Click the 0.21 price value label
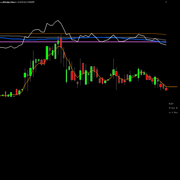180x180 pixels. point(171,104)
